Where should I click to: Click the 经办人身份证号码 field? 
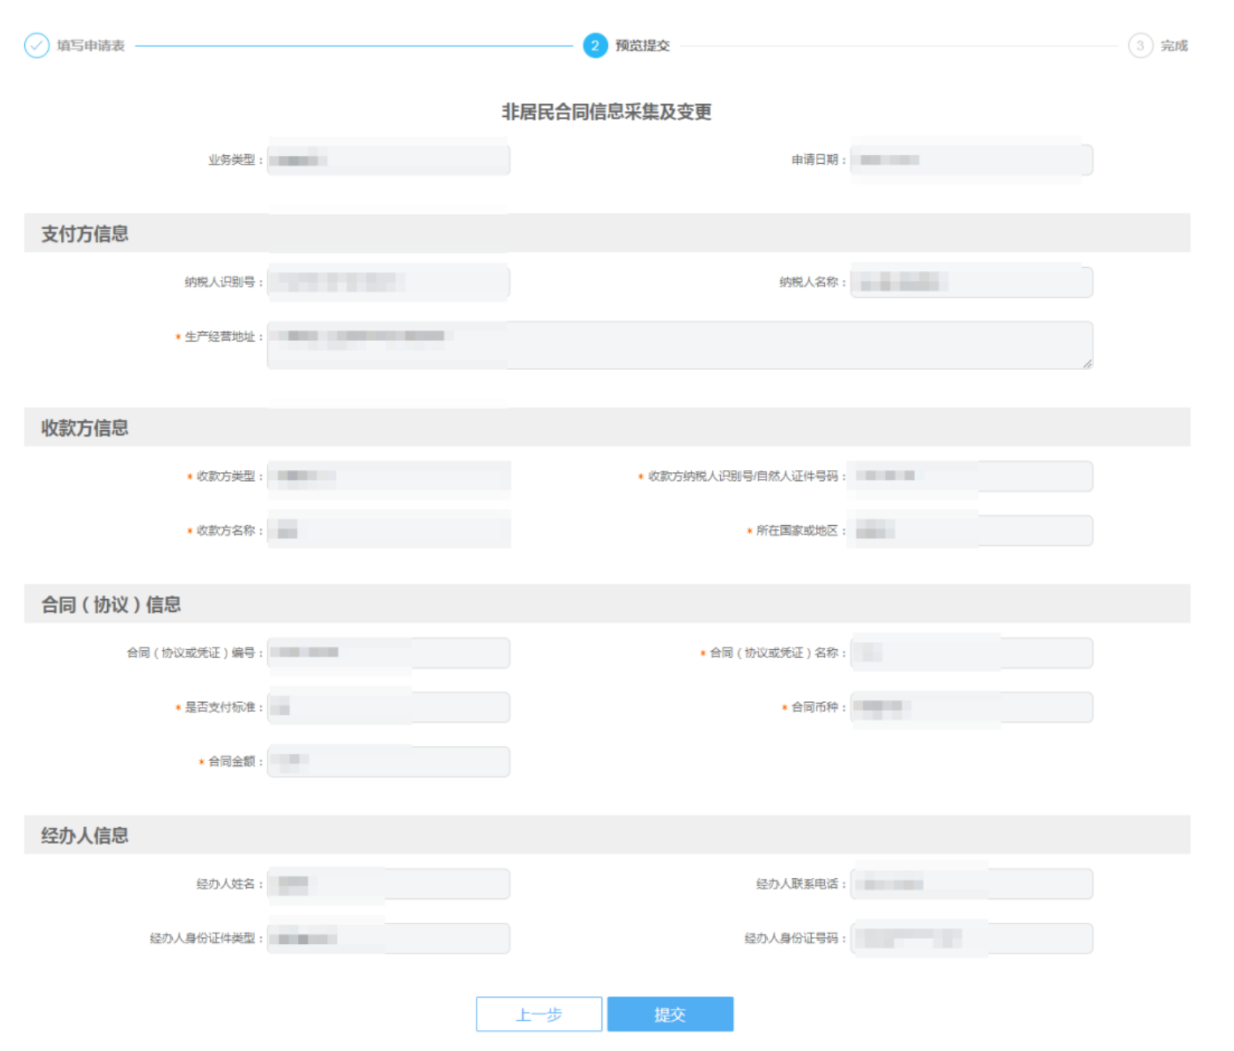point(972,938)
